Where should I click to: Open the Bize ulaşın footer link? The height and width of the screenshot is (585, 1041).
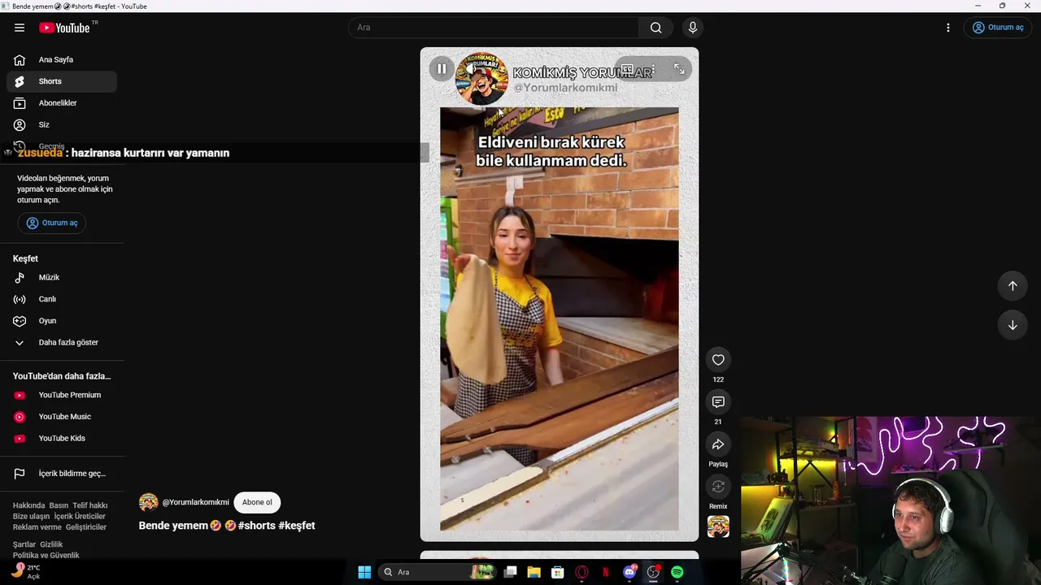31,516
